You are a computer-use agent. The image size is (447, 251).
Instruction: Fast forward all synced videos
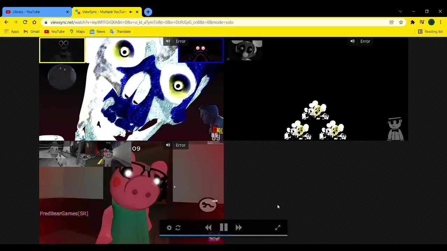(x=239, y=228)
